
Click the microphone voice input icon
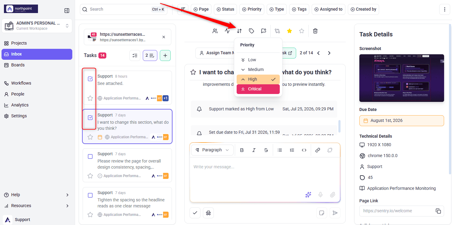pos(320,195)
